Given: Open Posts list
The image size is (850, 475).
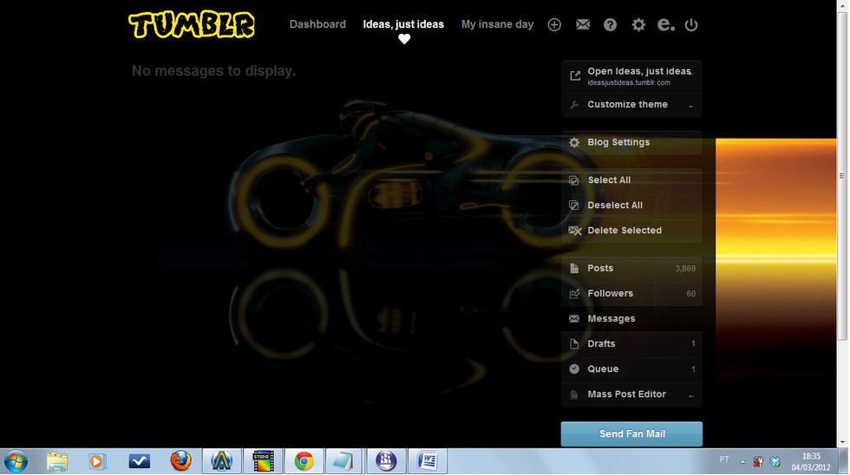Looking at the screenshot, I should (631, 269).
